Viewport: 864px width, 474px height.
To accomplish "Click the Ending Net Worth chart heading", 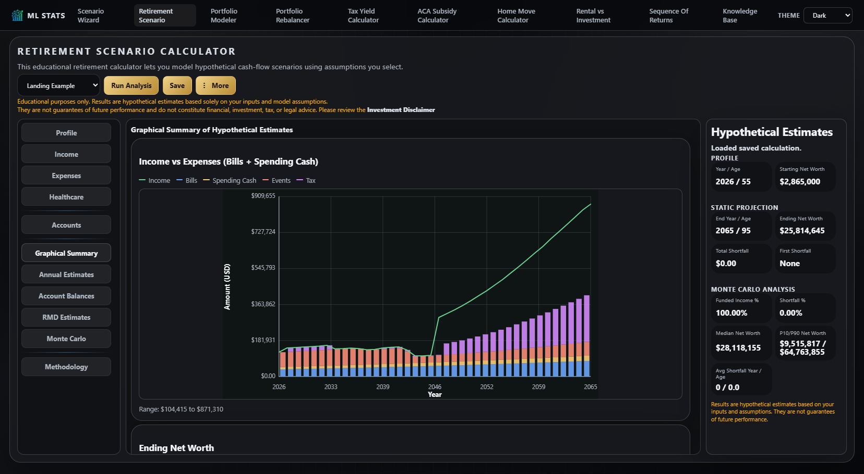I will coord(176,448).
